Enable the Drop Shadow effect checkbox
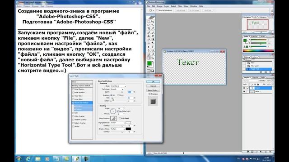 click(73, 89)
